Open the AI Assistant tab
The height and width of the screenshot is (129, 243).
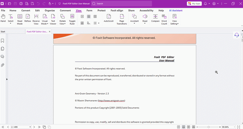click(x=176, y=10)
